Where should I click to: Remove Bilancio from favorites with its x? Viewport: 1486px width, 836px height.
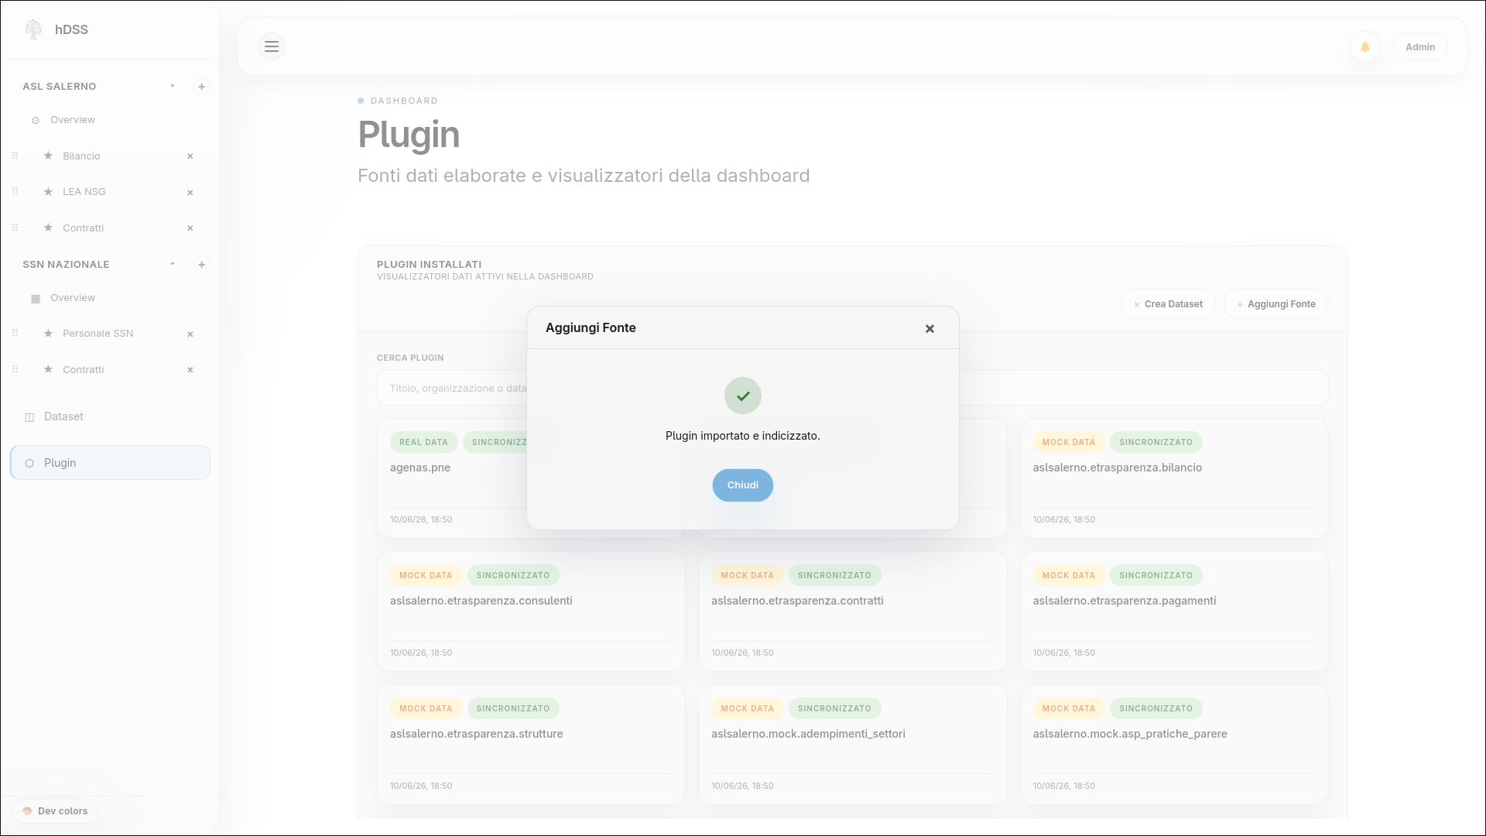point(190,156)
